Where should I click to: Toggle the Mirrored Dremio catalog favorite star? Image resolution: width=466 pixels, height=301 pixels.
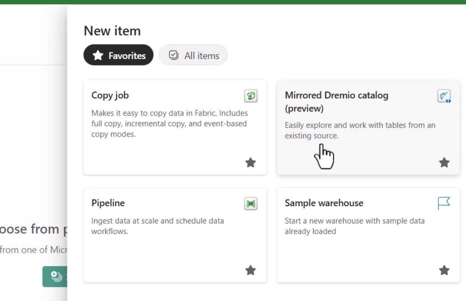[444, 163]
